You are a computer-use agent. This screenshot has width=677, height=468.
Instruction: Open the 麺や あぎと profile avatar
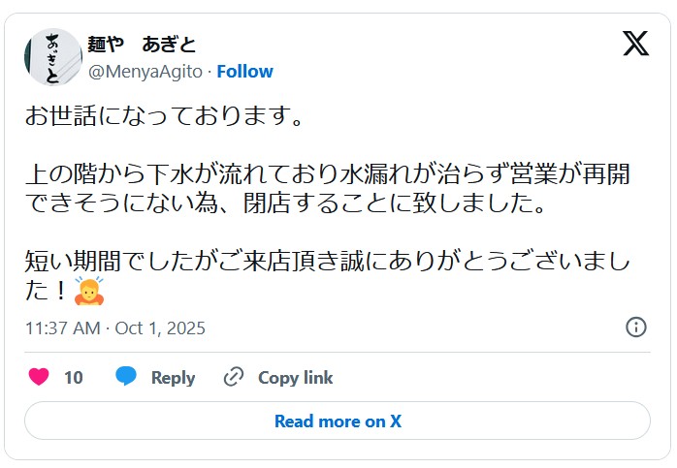[52, 56]
